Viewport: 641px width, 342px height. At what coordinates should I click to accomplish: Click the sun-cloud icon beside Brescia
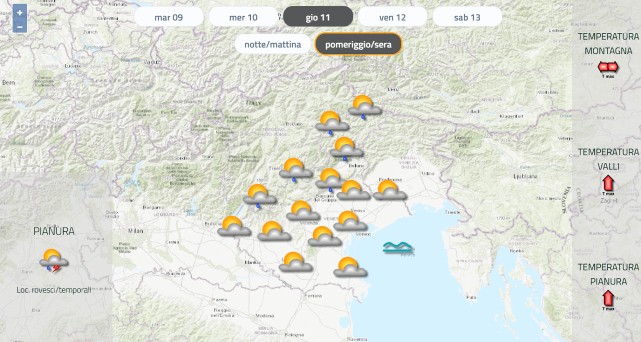[233, 226]
